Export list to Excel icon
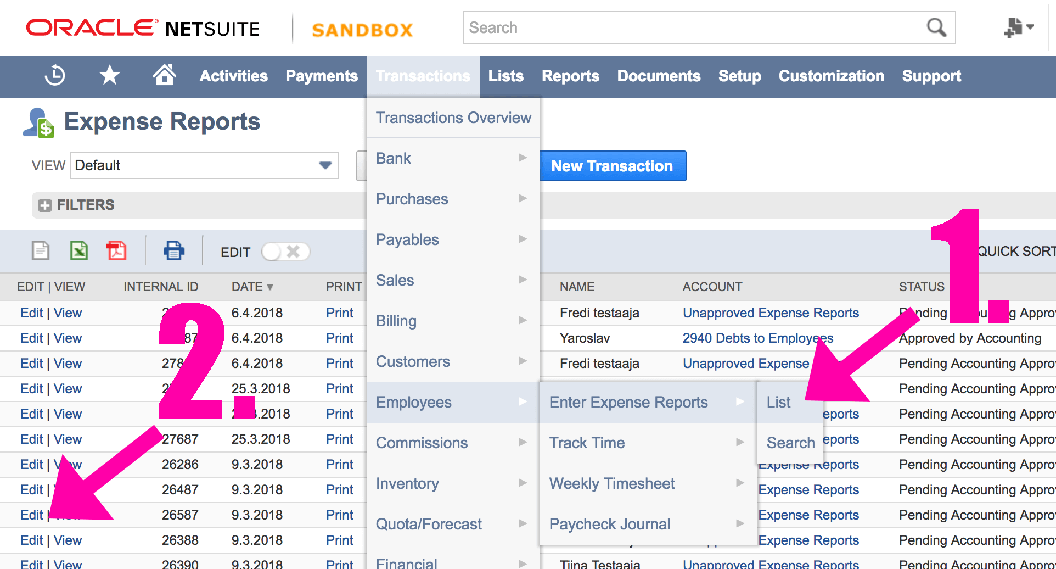This screenshot has width=1056, height=569. [79, 251]
